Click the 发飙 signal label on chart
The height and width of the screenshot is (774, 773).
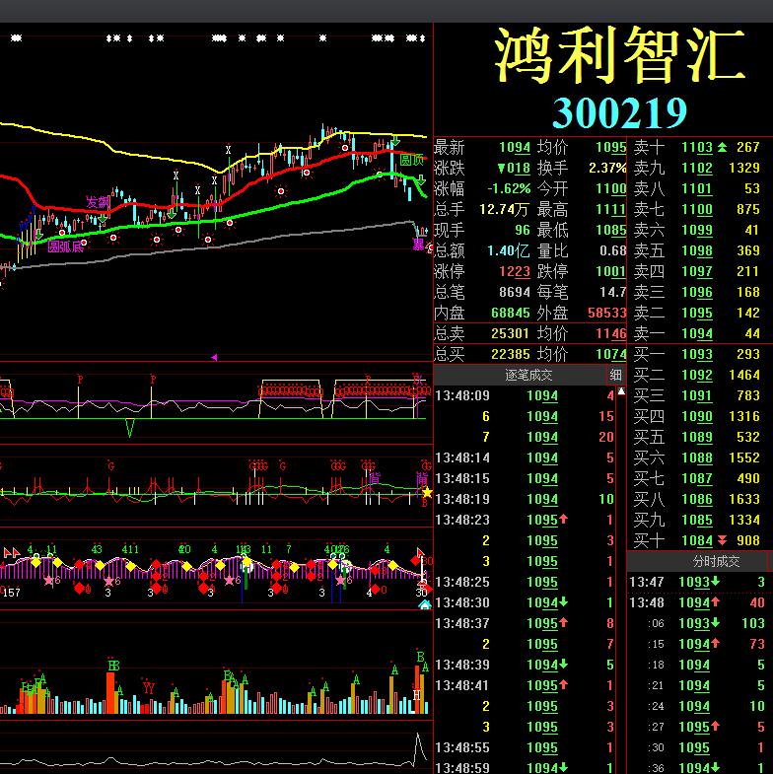point(98,202)
